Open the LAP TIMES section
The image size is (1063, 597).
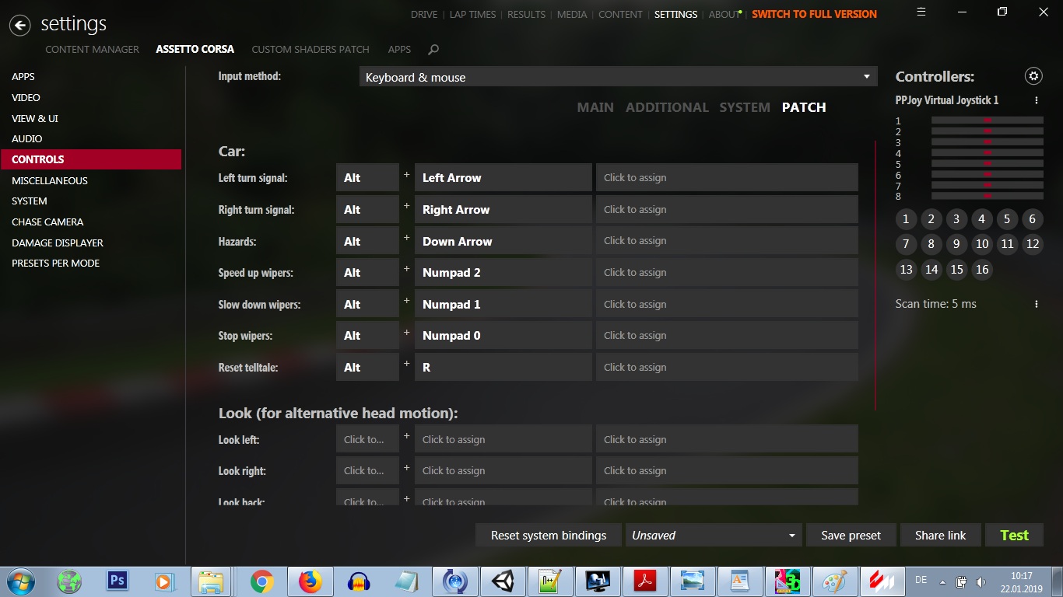pos(472,14)
